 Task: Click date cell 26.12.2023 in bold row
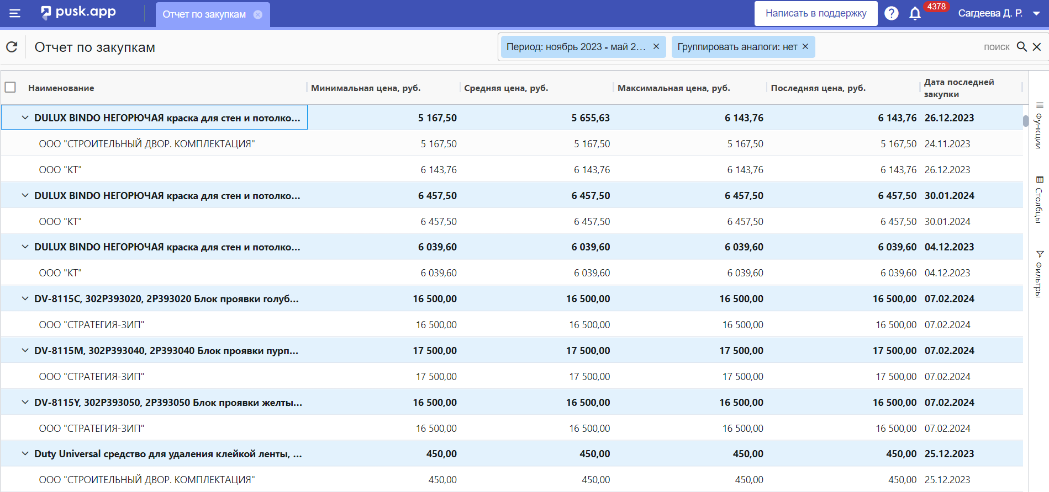click(949, 117)
